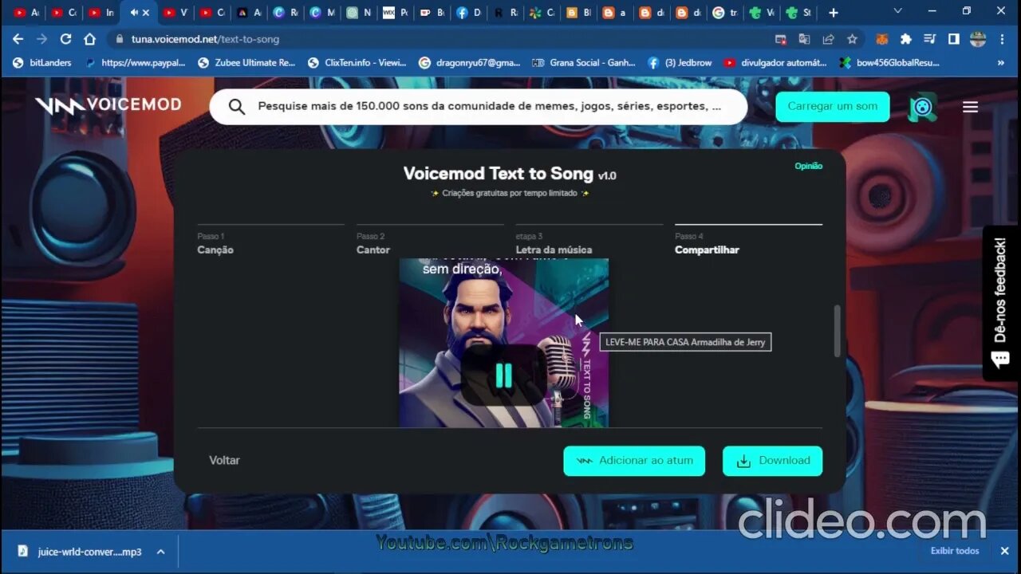Click the Opinião link

(808, 166)
